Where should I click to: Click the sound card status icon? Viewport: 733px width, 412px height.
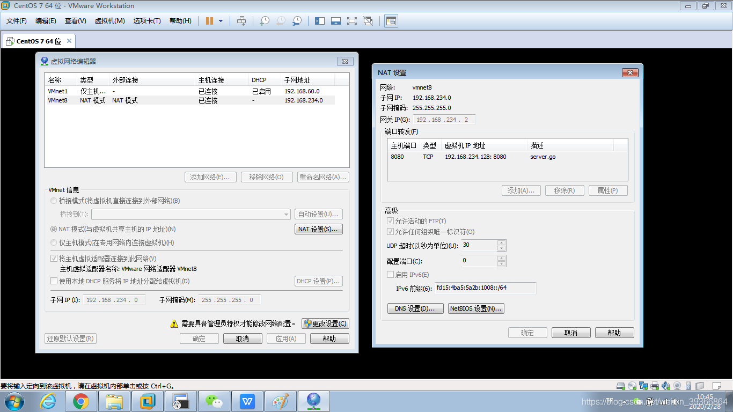coord(666,385)
